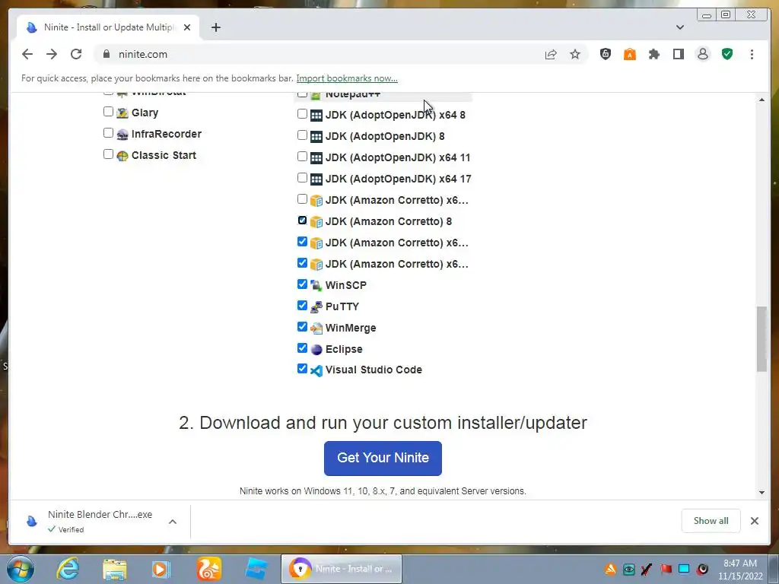This screenshot has height=584, width=779.
Task: Bookmark this page with star icon
Action: [x=575, y=54]
